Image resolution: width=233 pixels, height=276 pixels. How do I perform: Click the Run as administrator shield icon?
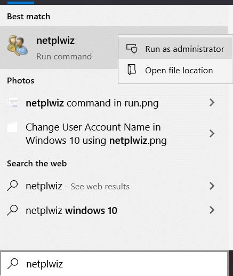click(x=132, y=49)
